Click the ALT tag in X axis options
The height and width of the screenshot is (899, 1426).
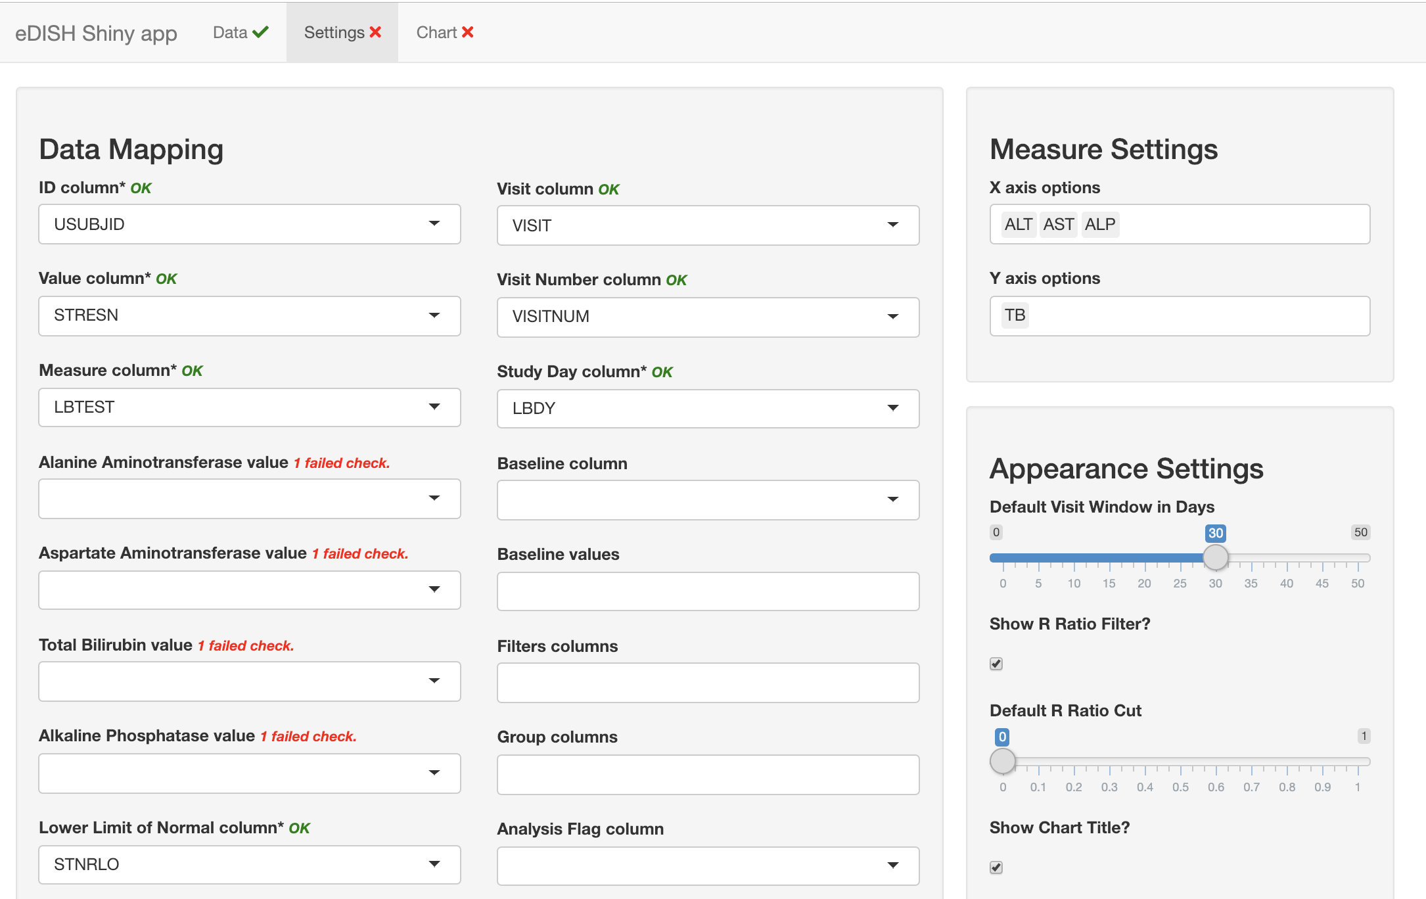(1018, 225)
